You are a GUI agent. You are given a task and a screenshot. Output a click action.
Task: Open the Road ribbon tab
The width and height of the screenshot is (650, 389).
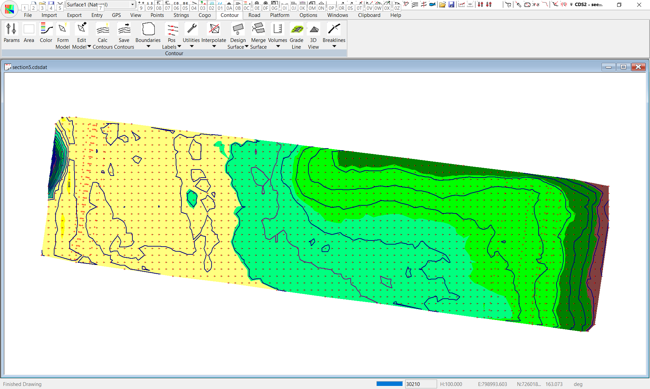[x=254, y=15]
